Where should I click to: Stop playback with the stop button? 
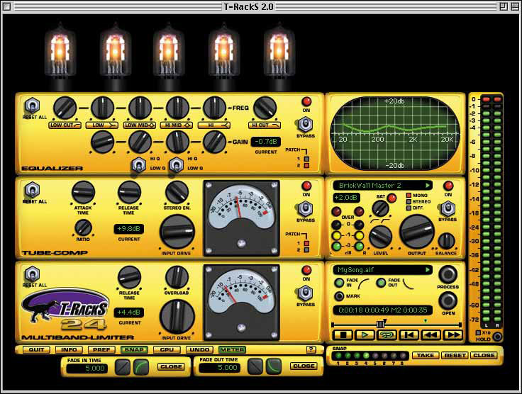pos(343,334)
